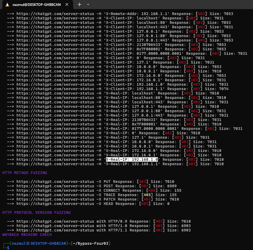The height and width of the screenshot is (250, 253).
Task: Click 'X-Real-IP: 0177.0000.0000.0001' header text
Action: tap(141, 129)
